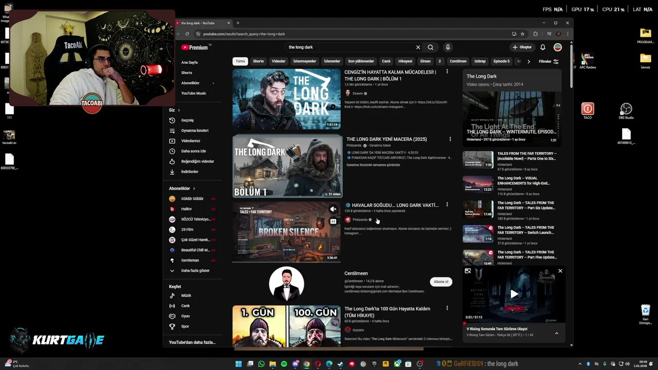Click the Oluştur create button

(522, 47)
